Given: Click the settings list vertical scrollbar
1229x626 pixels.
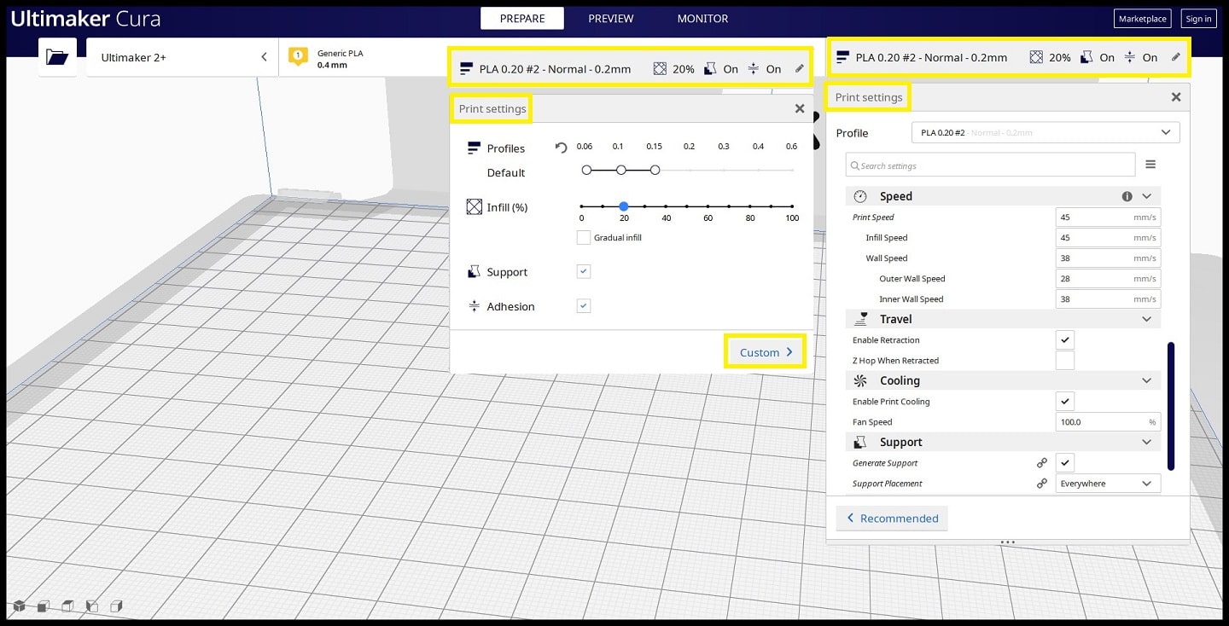Looking at the screenshot, I should 1171,406.
